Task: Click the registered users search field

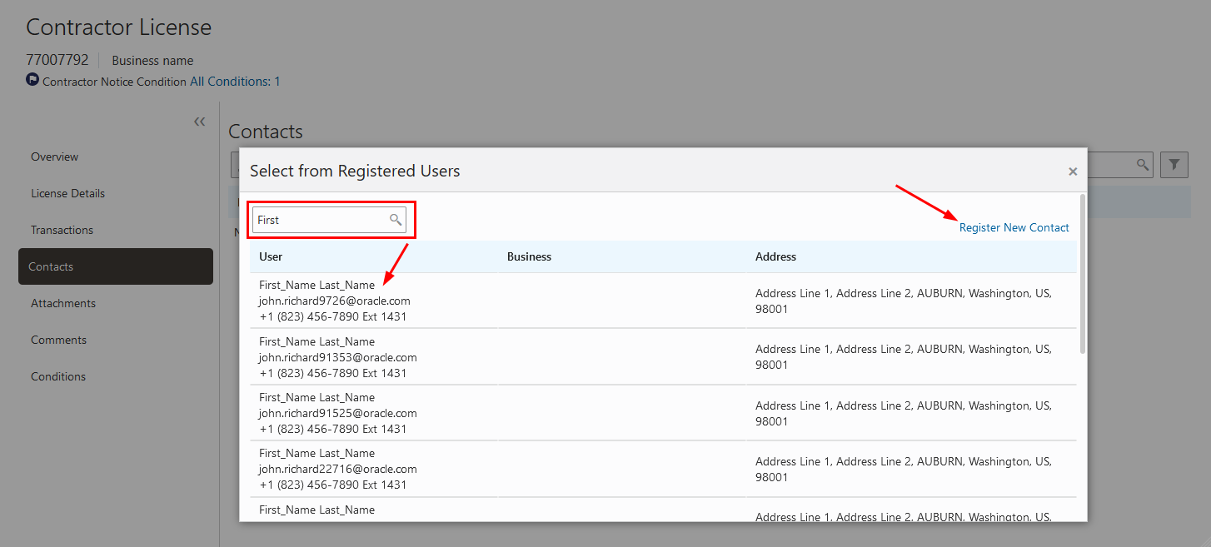Action: 321,220
